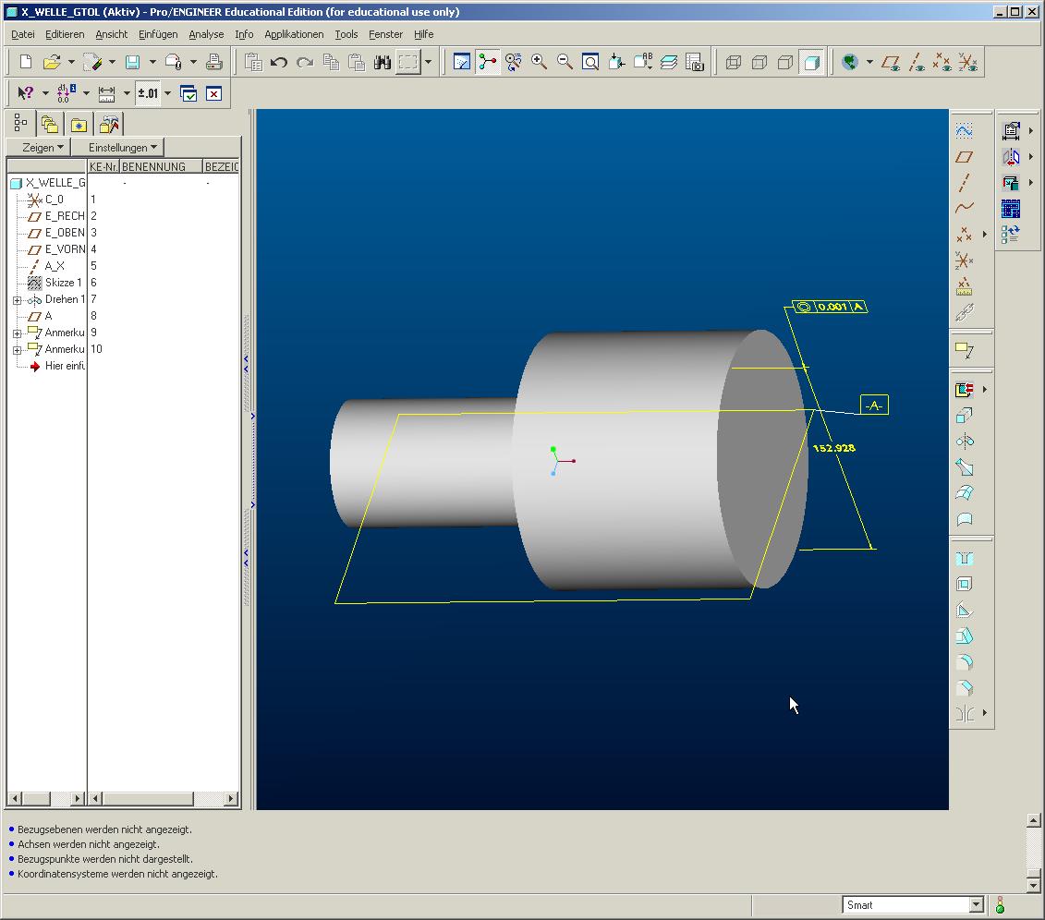Open the Smart selection filter dropdown
This screenshot has height=920, width=1045.
[x=976, y=905]
